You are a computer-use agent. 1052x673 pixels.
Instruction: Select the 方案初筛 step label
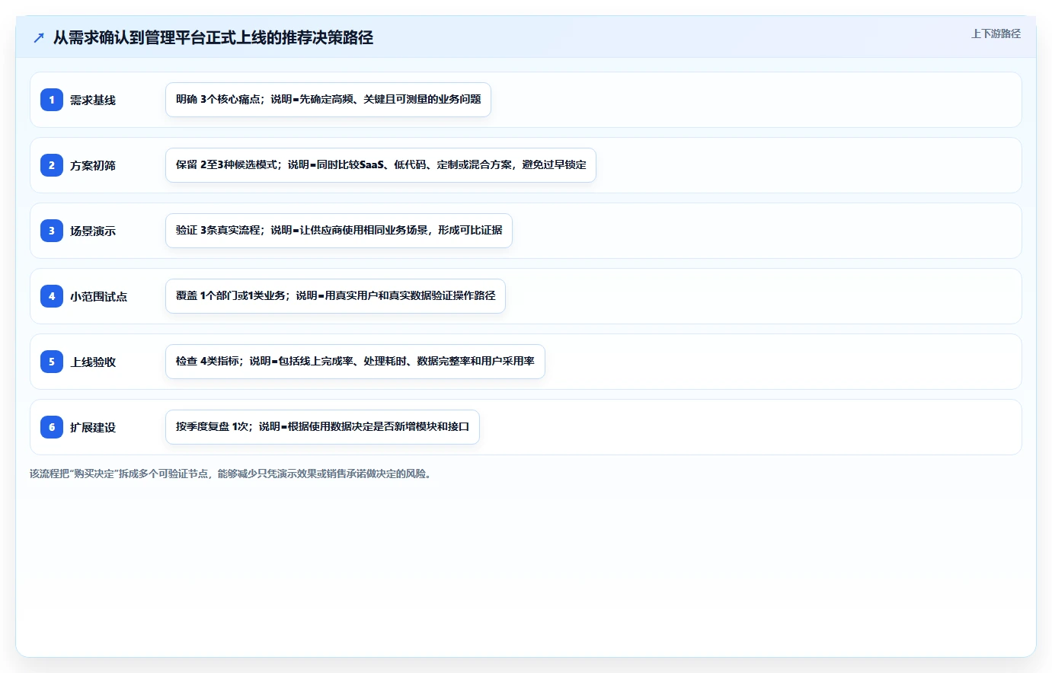(93, 165)
